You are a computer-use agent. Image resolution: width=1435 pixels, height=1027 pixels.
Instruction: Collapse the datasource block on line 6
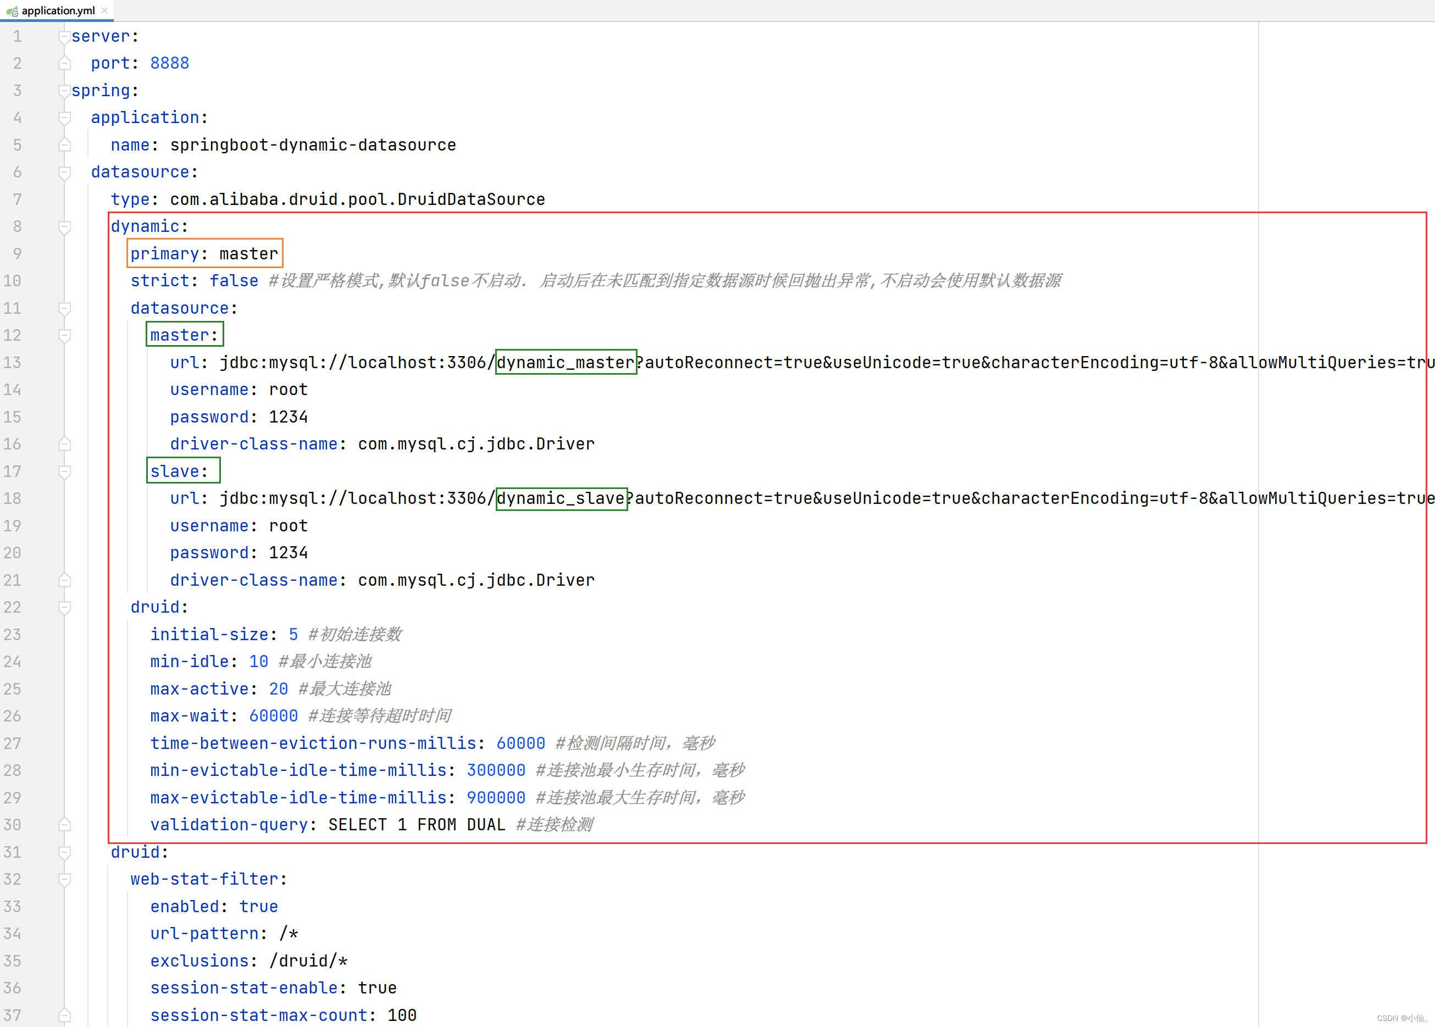tap(64, 173)
